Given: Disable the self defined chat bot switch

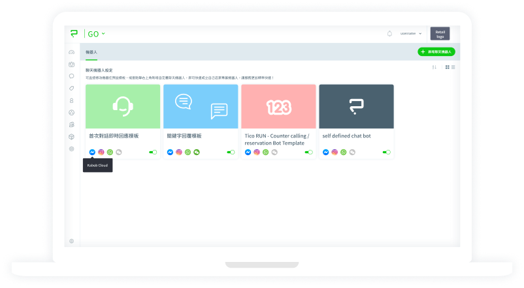Looking at the screenshot, I should coord(387,152).
